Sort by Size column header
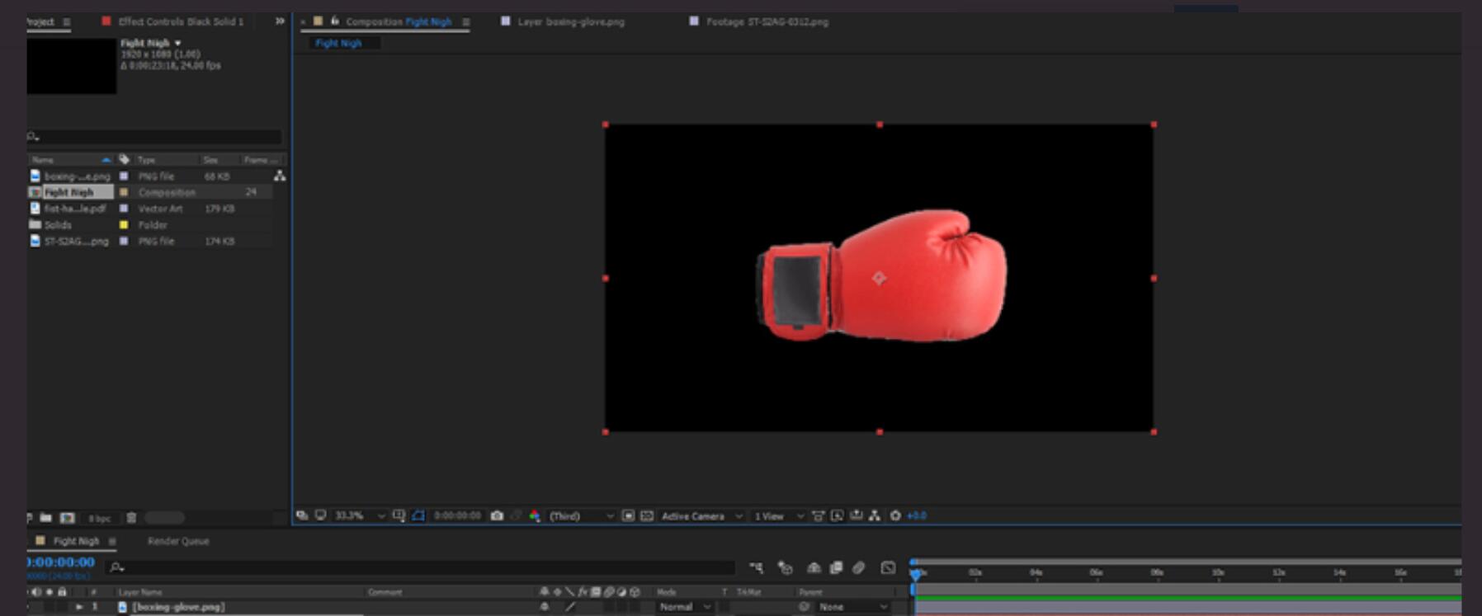This screenshot has height=616, width=1482. coord(210,160)
